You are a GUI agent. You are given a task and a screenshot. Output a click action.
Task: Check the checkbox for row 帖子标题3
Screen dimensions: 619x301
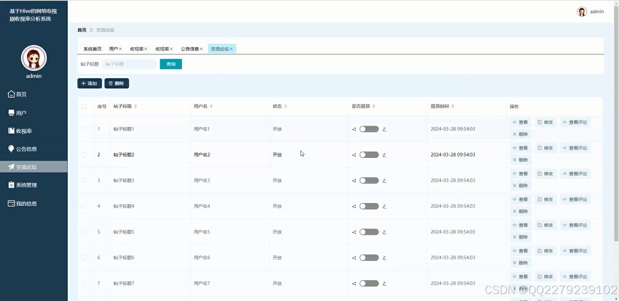(84, 180)
